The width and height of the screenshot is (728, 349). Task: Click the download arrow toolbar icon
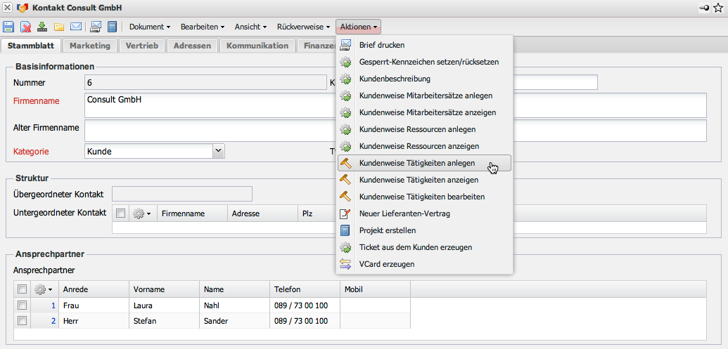[x=42, y=27]
